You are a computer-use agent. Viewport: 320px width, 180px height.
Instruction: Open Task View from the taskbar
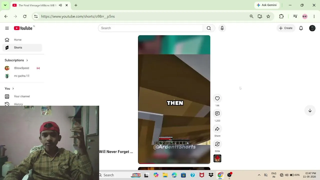[x=146, y=175]
